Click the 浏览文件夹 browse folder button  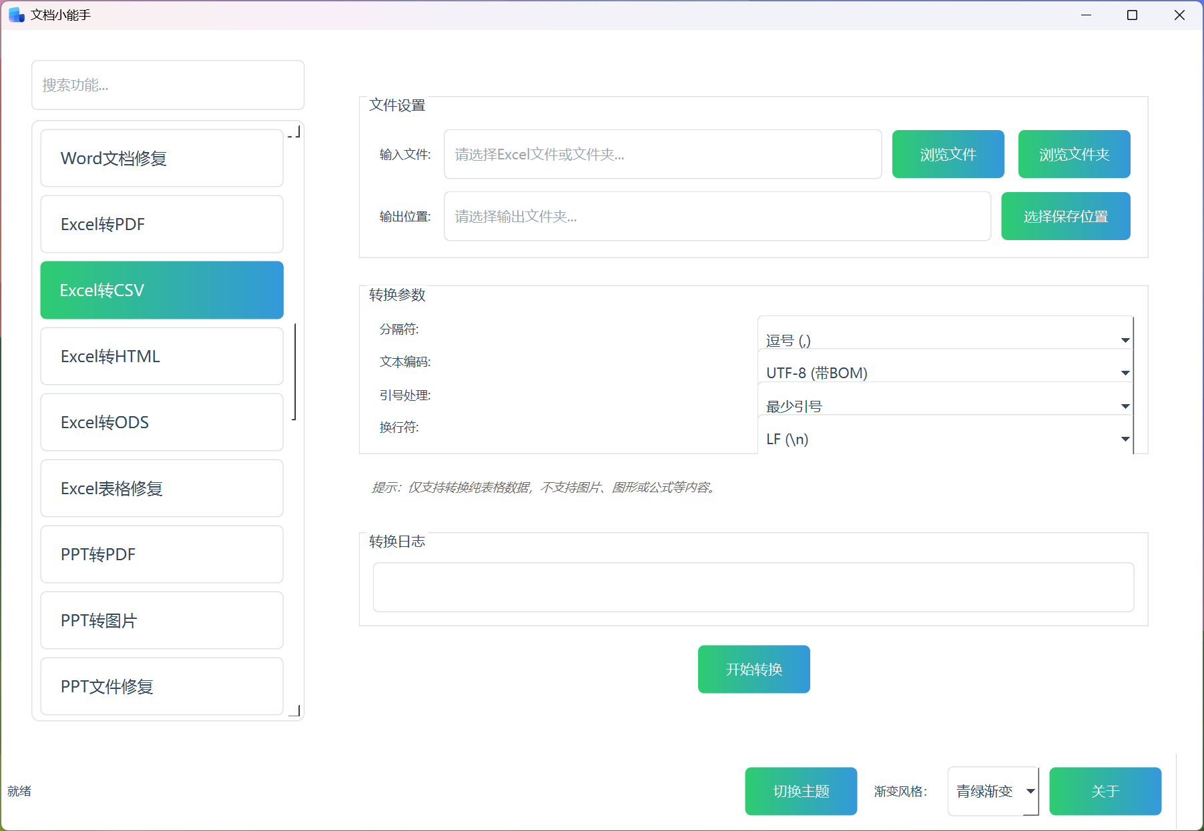1073,154
